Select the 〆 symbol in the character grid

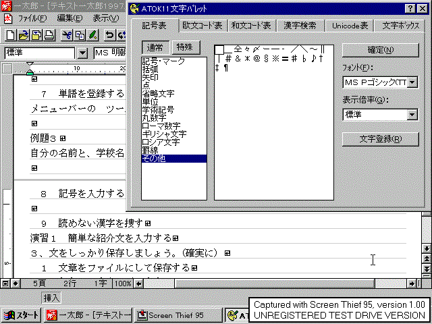[256, 49]
